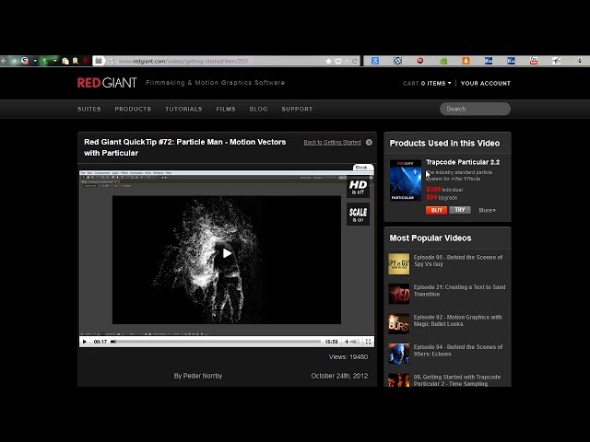Adjust the player volume slider

[354, 342]
